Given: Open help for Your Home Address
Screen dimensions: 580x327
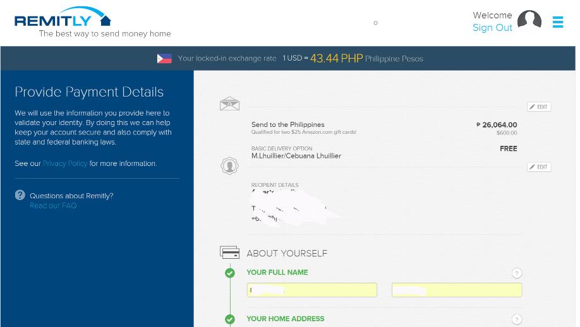Looking at the screenshot, I should tap(516, 319).
